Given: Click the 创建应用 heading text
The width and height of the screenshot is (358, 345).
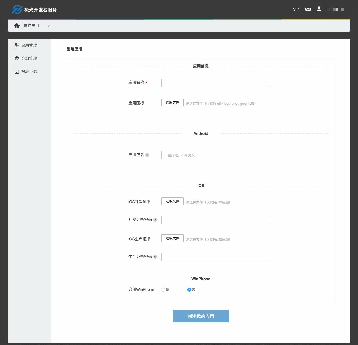Looking at the screenshot, I should point(74,49).
